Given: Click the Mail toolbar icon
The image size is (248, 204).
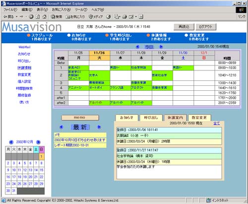Looking at the screenshot, I should pyautogui.click(x=117, y=17).
